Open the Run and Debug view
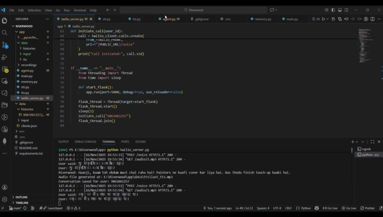 pos(4,57)
